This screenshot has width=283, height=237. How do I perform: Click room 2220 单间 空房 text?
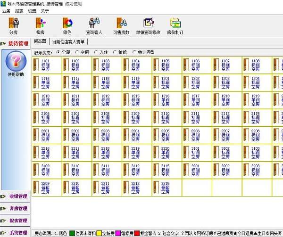166,153
